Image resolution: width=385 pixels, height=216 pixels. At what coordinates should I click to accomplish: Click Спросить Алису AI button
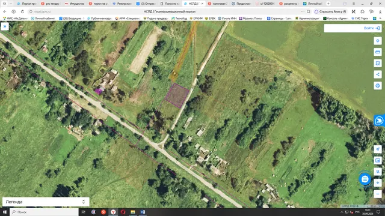click(x=330, y=11)
